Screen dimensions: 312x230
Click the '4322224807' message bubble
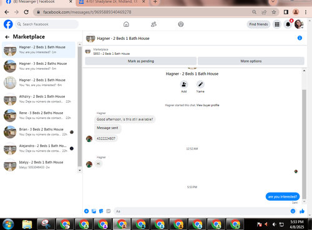click(106, 138)
